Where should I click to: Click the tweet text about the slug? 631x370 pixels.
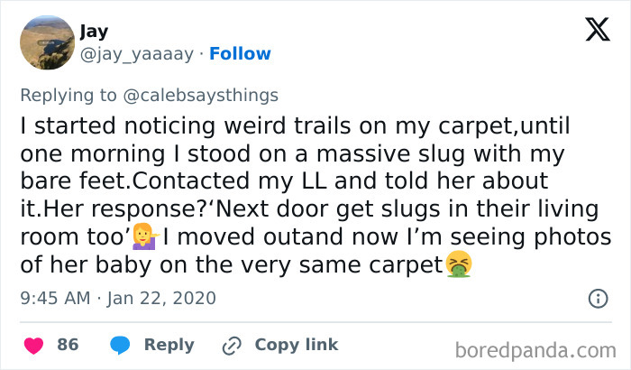pos(306,194)
